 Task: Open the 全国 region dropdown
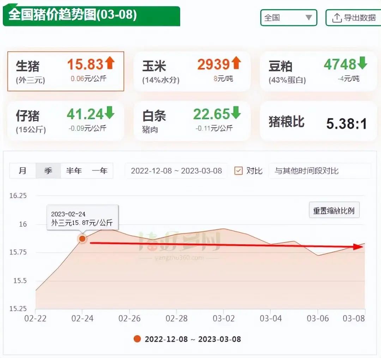tap(289, 18)
